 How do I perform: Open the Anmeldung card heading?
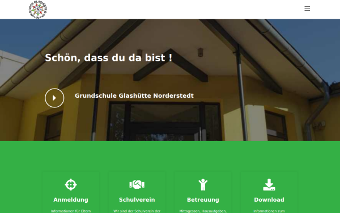coord(71,199)
